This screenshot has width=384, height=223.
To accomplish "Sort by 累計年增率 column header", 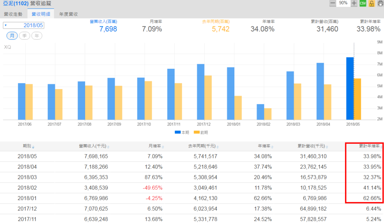I will (370, 146).
